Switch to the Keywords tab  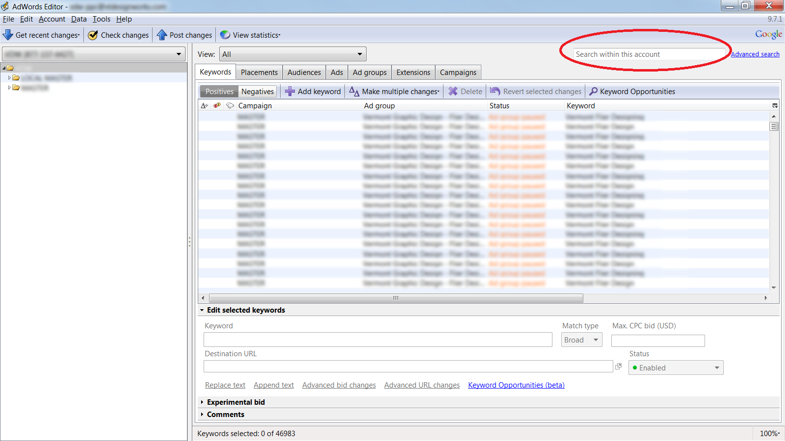coord(215,72)
